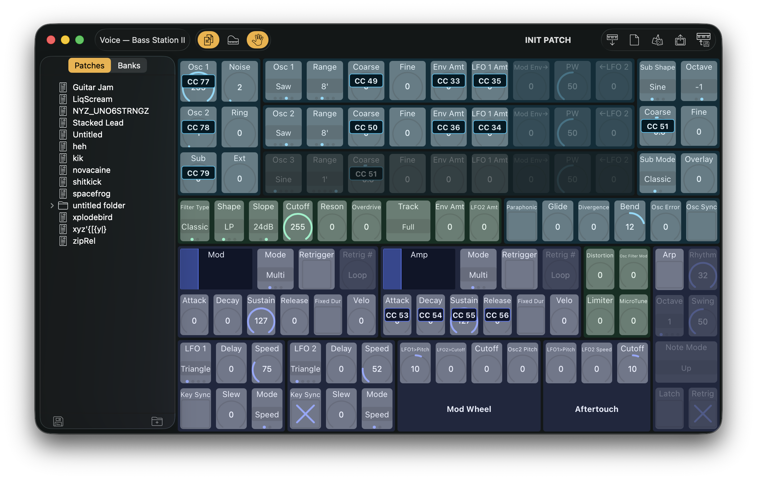Select the zipRel patch
The height and width of the screenshot is (480, 757).
point(84,241)
